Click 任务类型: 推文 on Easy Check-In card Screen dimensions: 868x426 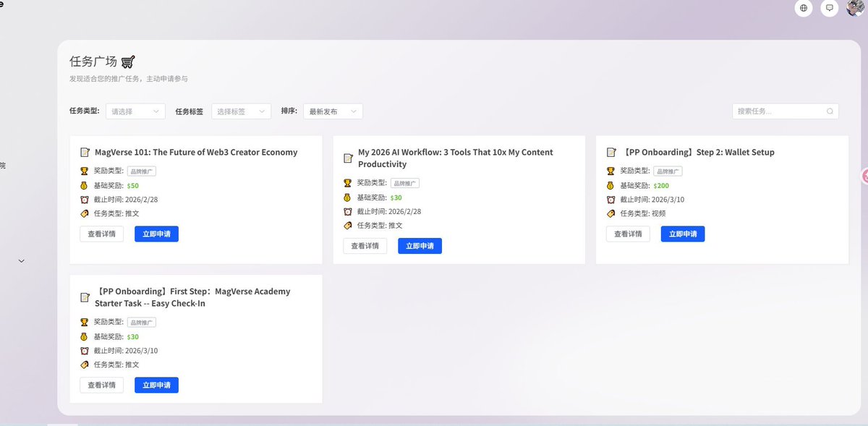(x=116, y=365)
